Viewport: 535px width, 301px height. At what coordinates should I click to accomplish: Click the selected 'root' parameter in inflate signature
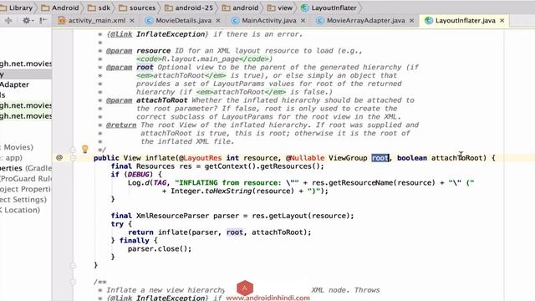[380, 158]
